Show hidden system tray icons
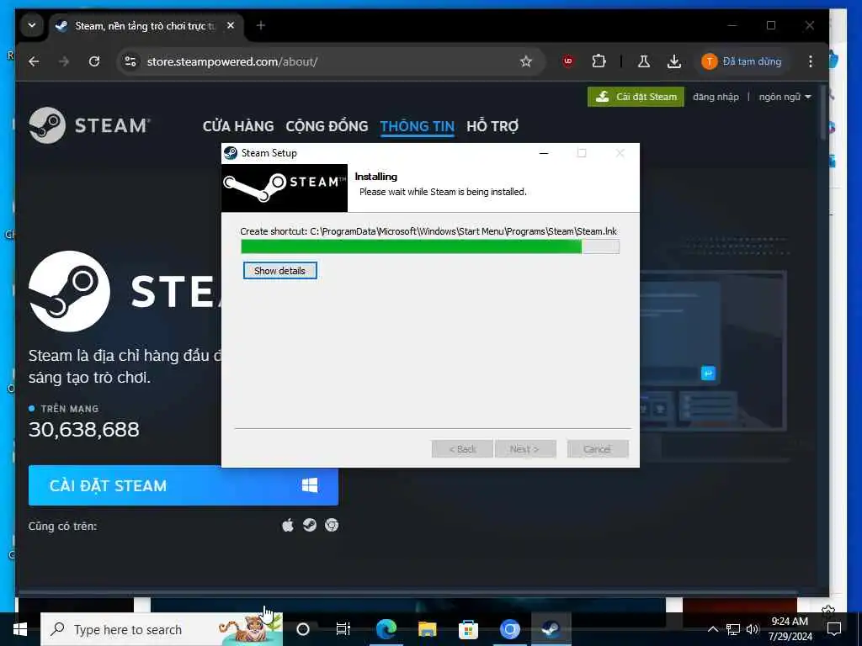Screen dimensions: 862x646 [x=712, y=629]
